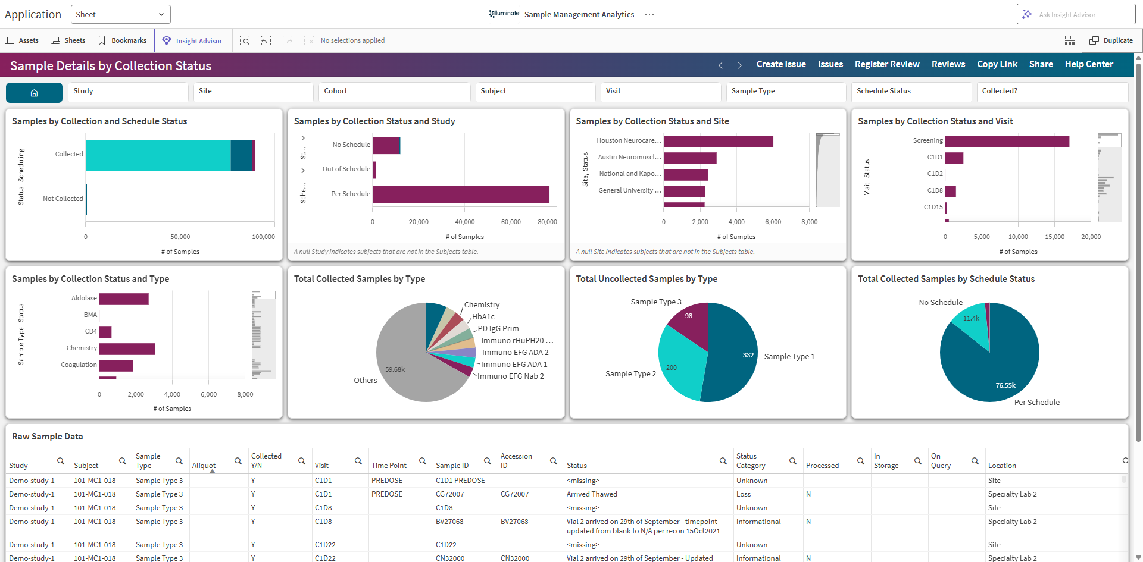Select the Collected teal bar
Screen dimensions: 1143x562
click(x=158, y=155)
